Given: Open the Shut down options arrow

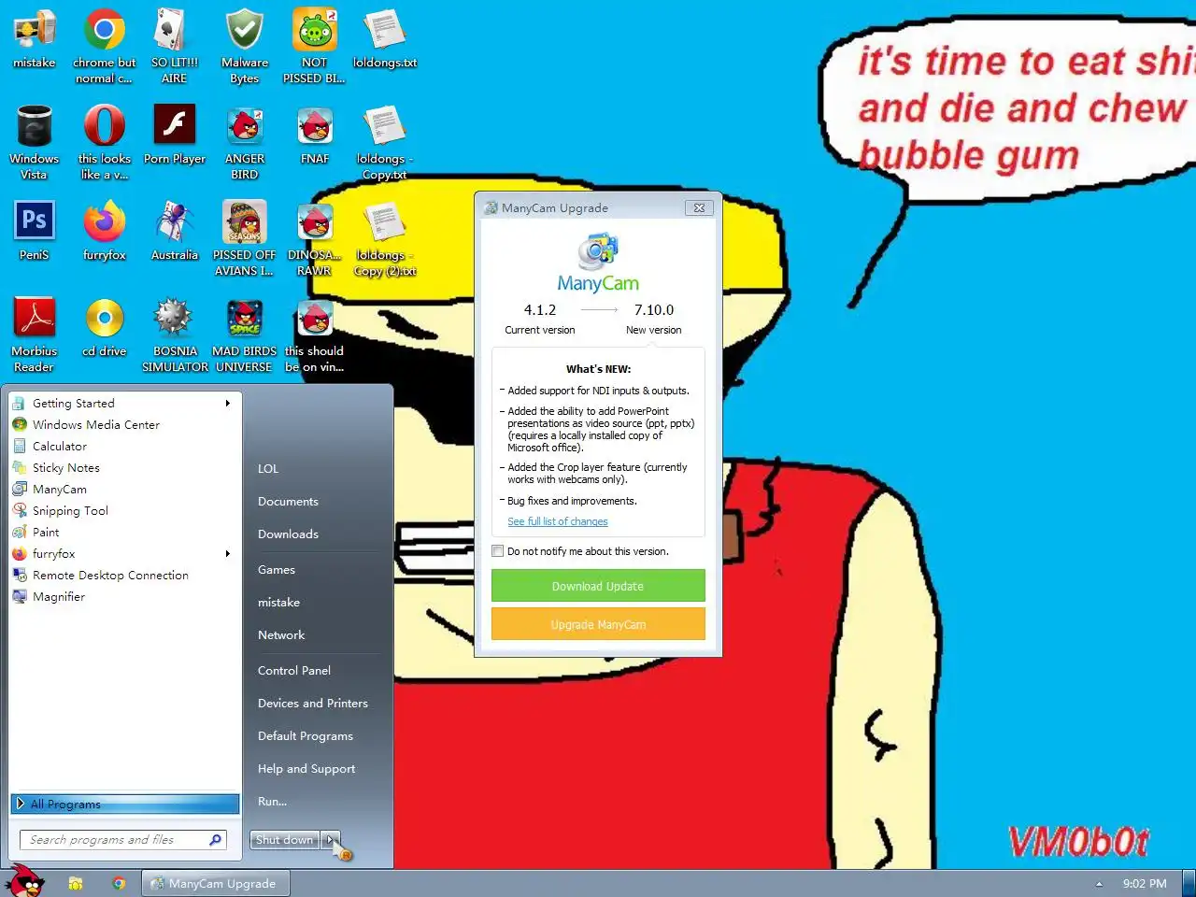Looking at the screenshot, I should 330,840.
